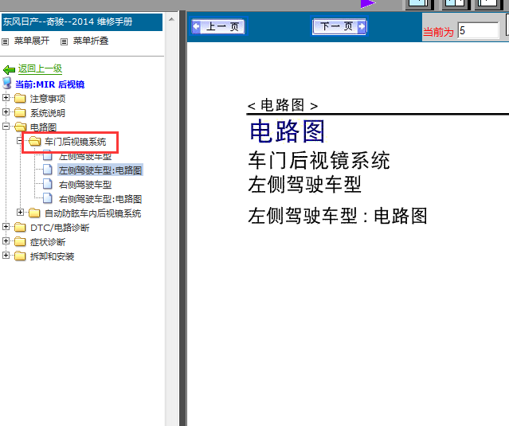Open the 右侧驾驶车型:电路图 page item
The image size is (509, 426).
[x=100, y=199]
